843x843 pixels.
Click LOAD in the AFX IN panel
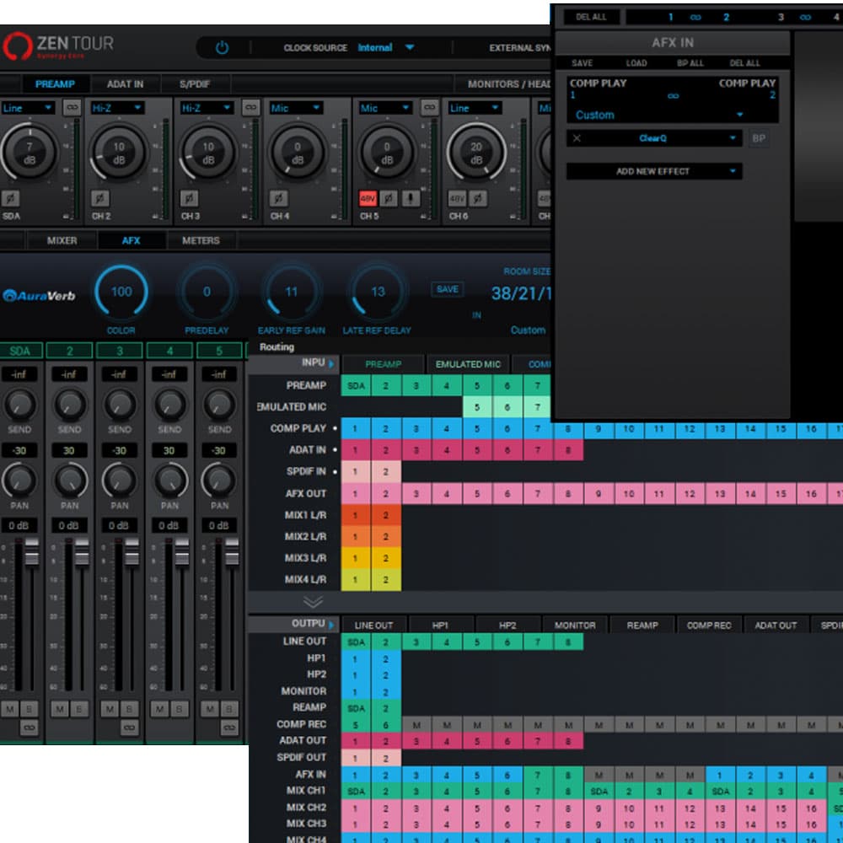click(636, 63)
